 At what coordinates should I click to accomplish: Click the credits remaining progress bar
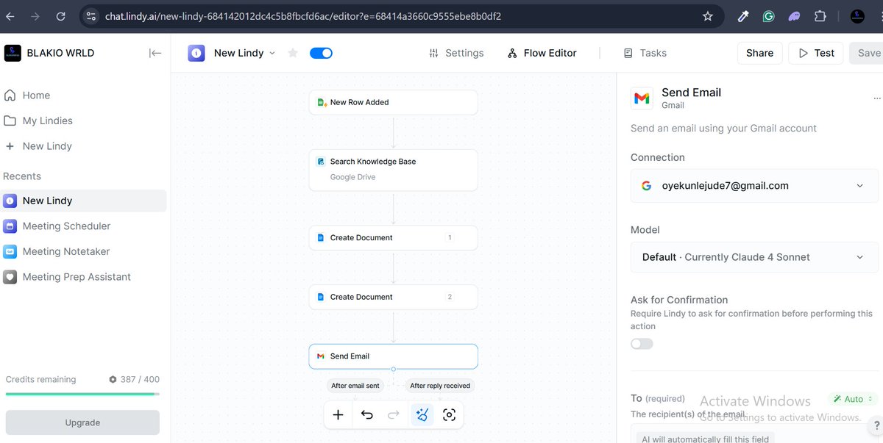(x=82, y=395)
